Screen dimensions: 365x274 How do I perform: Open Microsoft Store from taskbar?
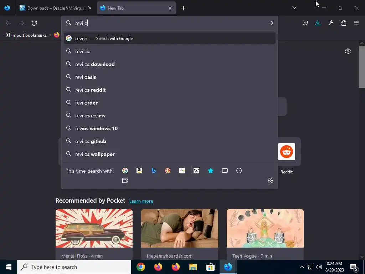tap(210, 267)
